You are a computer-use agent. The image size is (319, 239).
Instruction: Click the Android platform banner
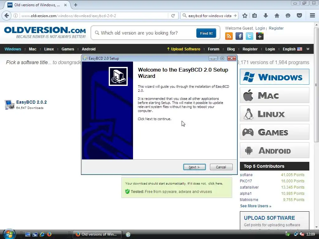[274, 150]
